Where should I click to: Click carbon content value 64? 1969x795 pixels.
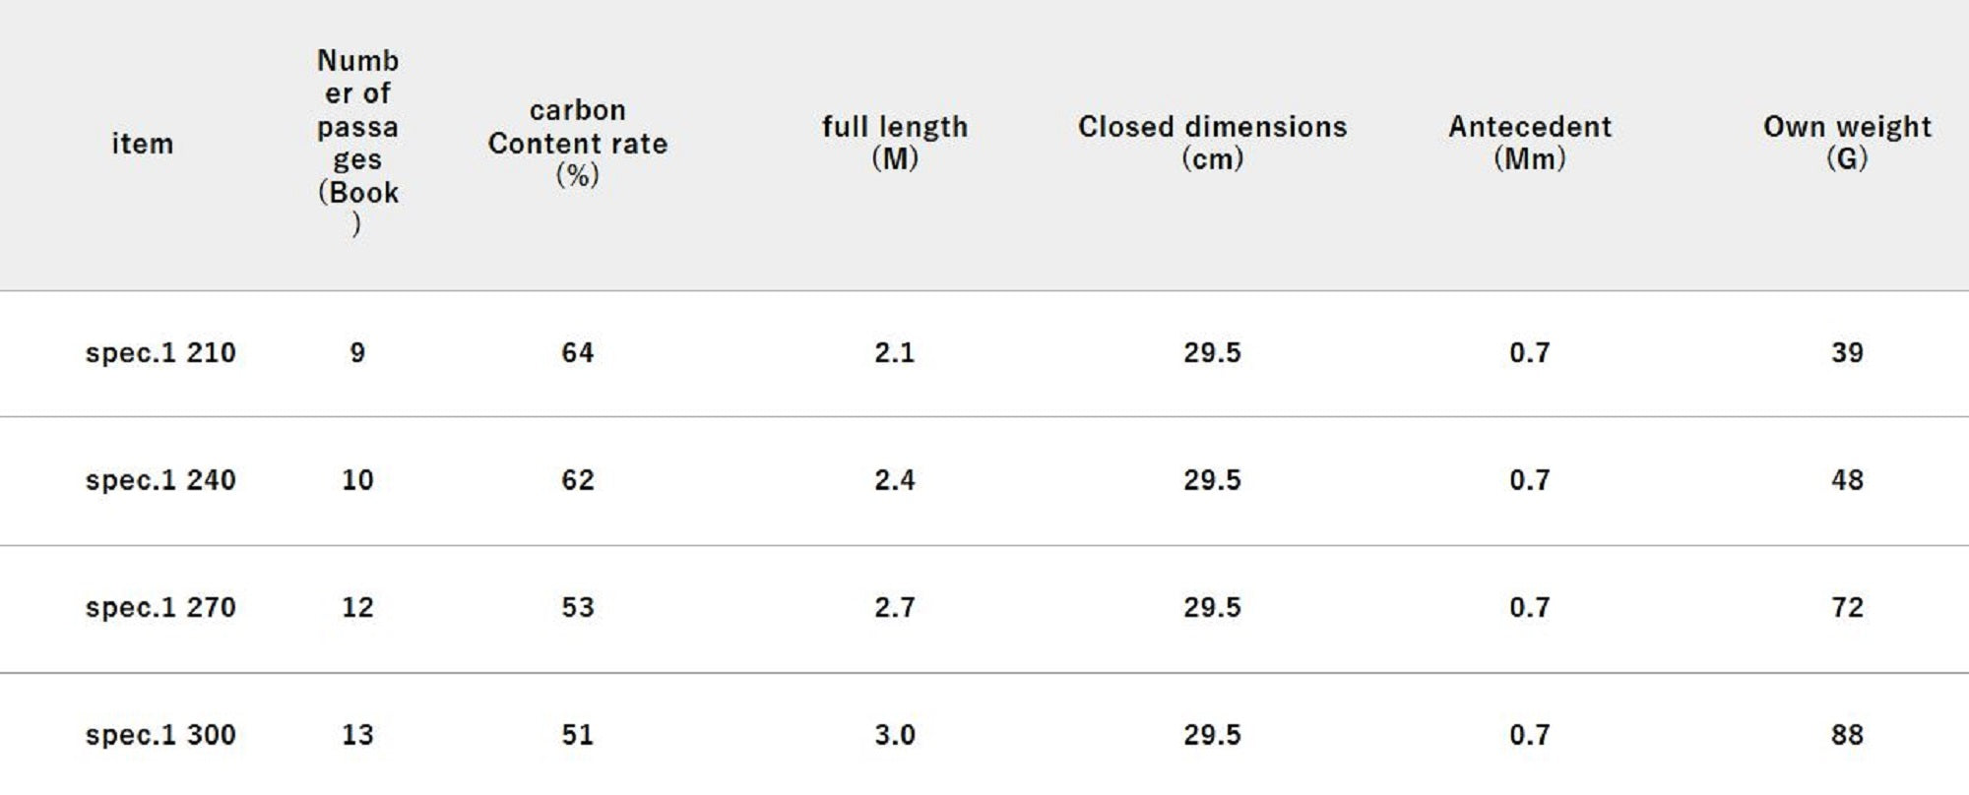pyautogui.click(x=578, y=353)
